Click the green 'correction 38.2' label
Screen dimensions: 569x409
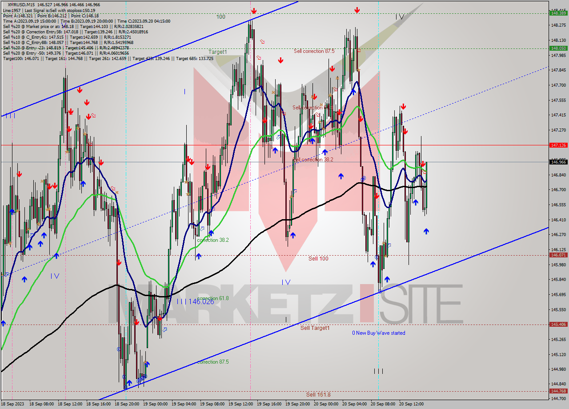tap(213, 240)
